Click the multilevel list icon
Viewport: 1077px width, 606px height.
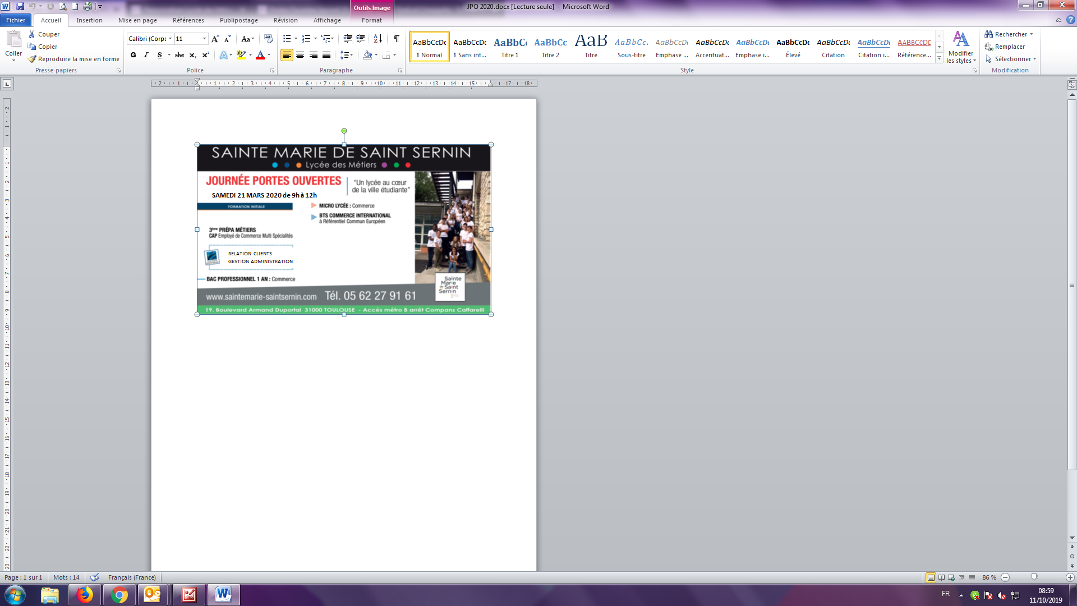pyautogui.click(x=325, y=39)
